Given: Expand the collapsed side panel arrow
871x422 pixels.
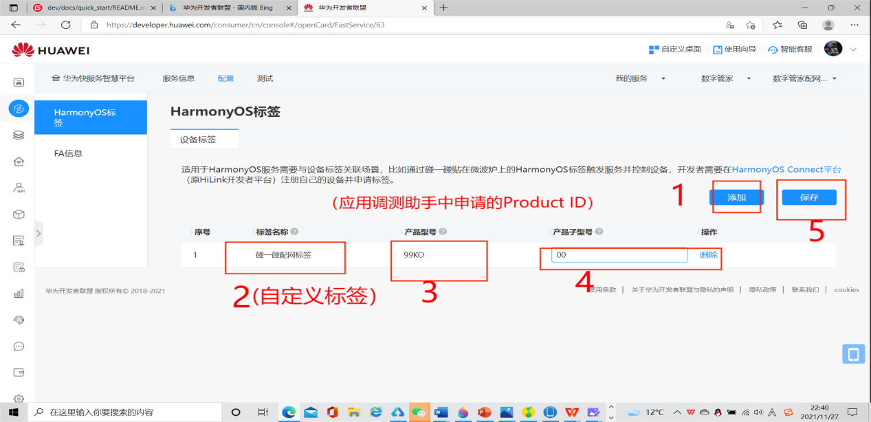Looking at the screenshot, I should pyautogui.click(x=38, y=234).
